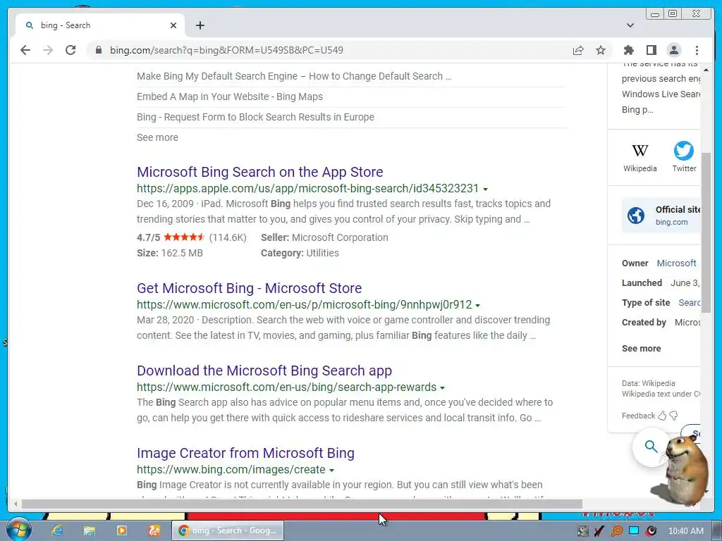Give thumbs up feedback
The image size is (722, 541).
pos(662,416)
